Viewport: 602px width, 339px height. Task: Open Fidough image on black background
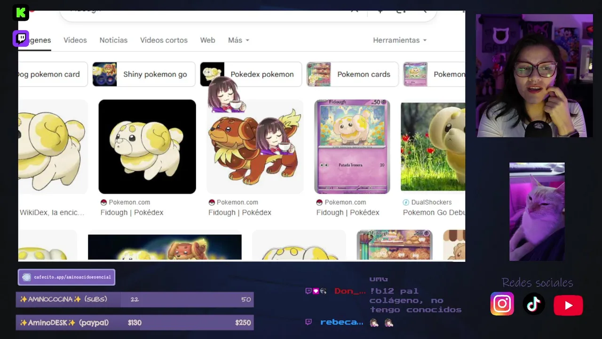click(x=147, y=146)
